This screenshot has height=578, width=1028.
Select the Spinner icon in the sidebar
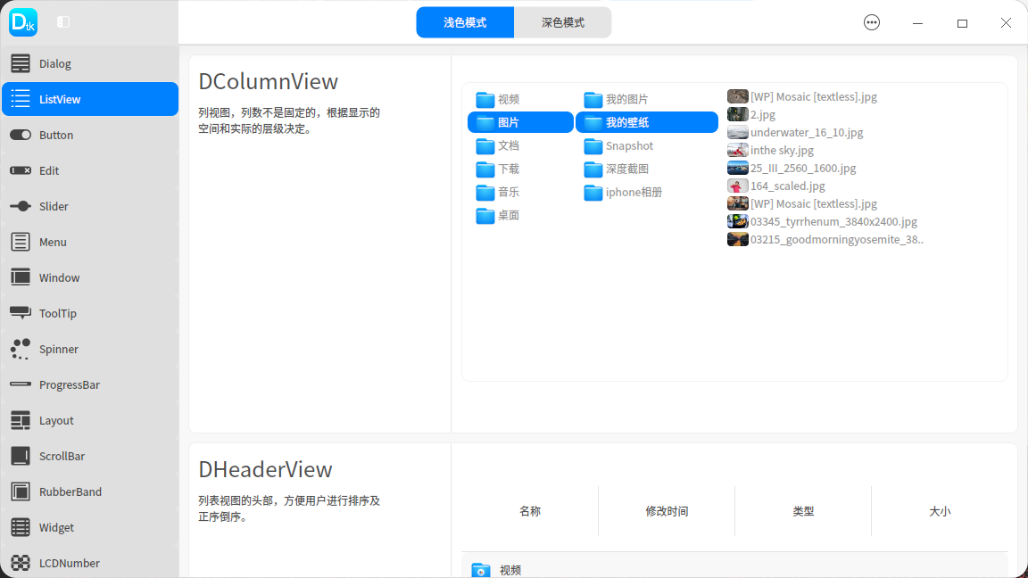[x=21, y=349]
